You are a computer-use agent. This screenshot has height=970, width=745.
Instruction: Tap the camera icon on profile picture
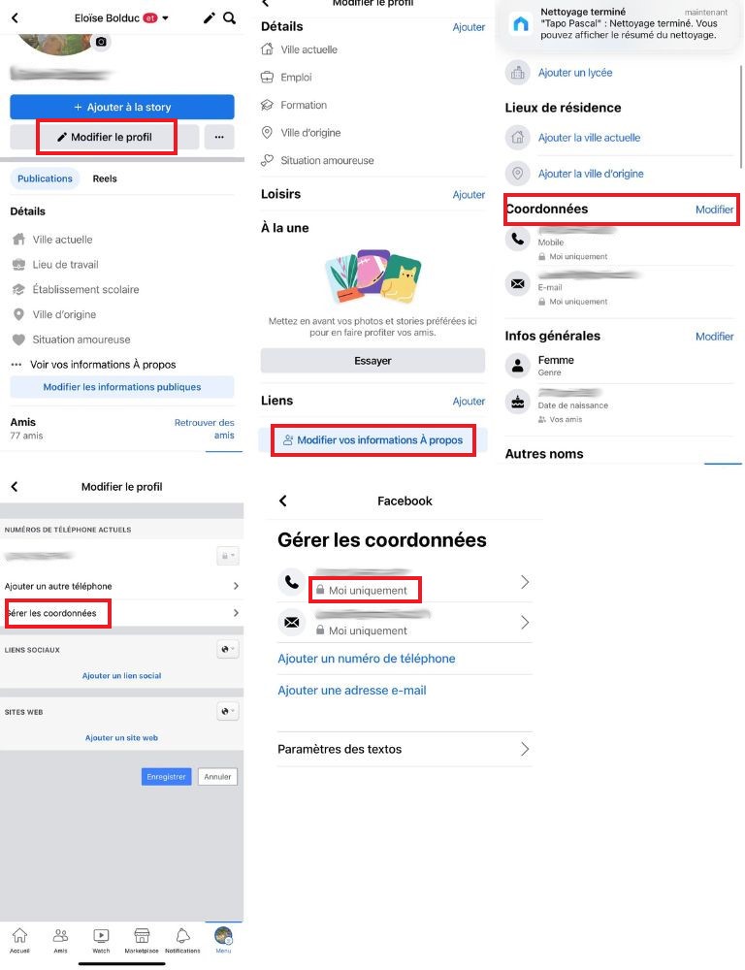click(x=101, y=42)
